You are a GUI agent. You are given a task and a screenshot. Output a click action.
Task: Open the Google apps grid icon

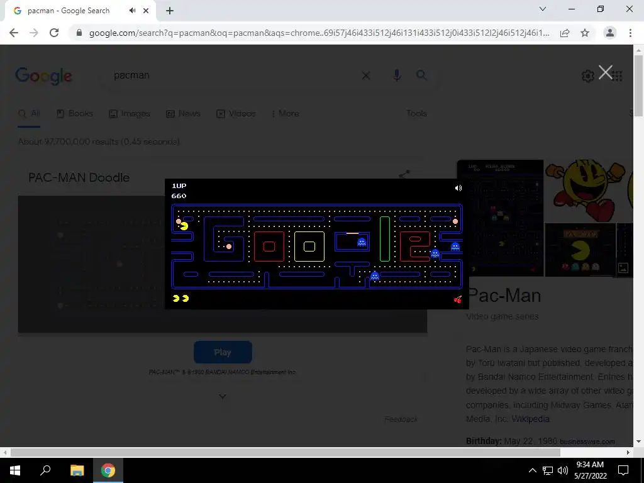(x=617, y=76)
